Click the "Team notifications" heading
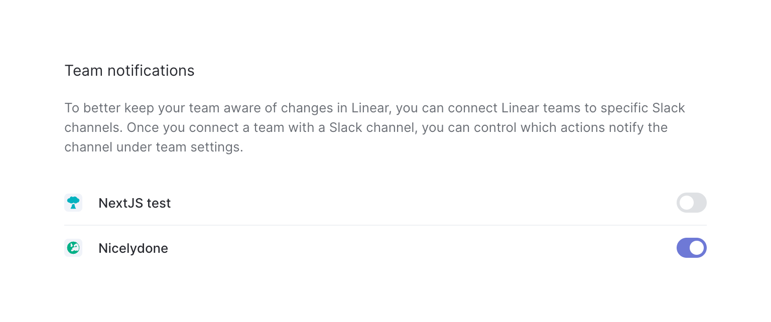The width and height of the screenshot is (771, 322). (x=129, y=71)
